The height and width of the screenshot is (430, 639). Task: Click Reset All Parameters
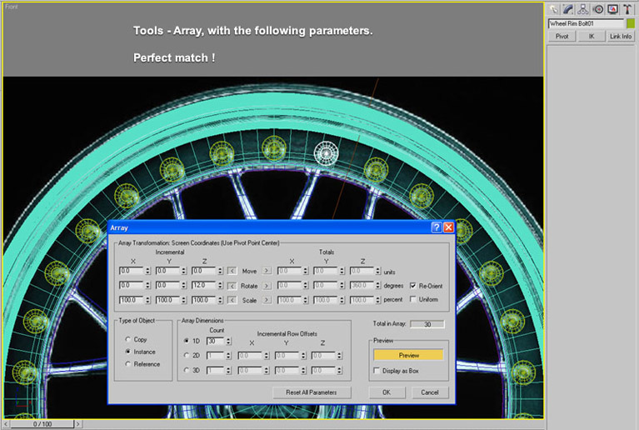coord(312,392)
